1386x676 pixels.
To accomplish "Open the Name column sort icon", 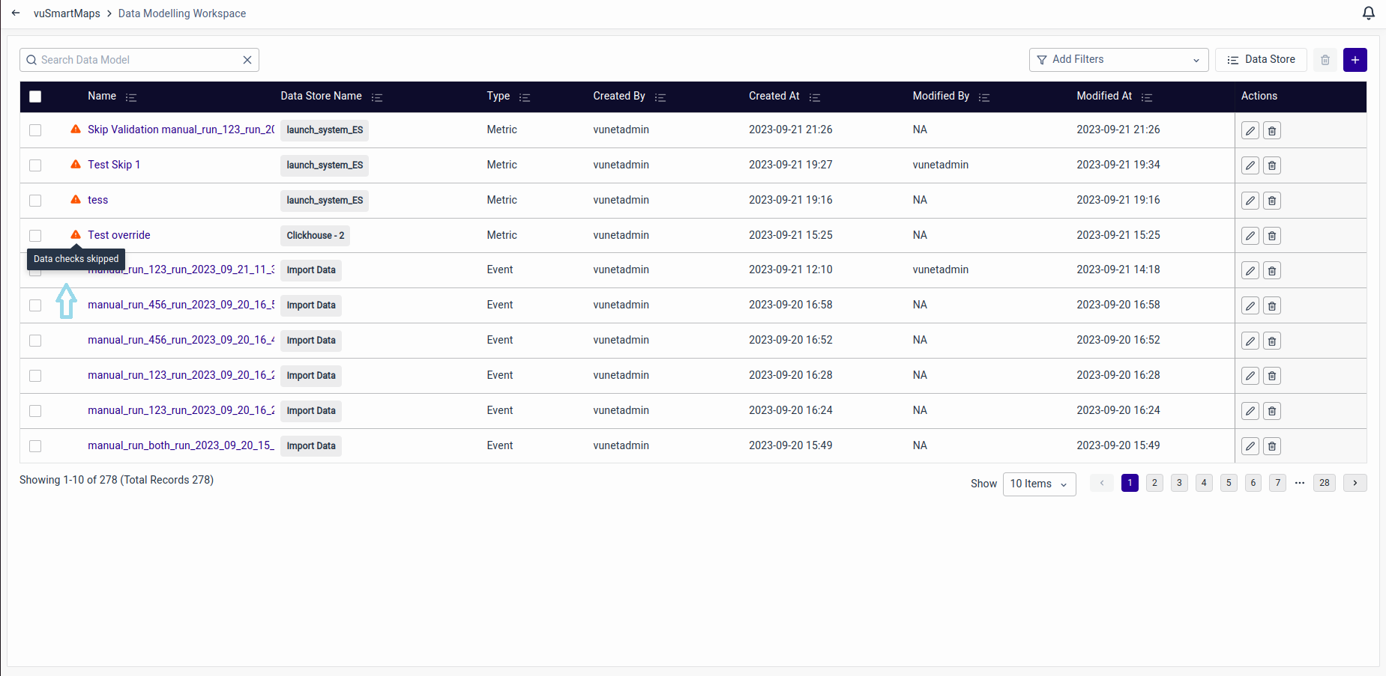I will click(x=131, y=97).
